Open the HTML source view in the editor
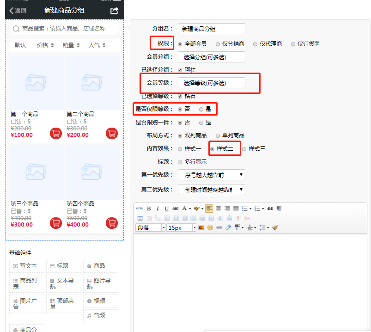This screenshot has width=371, height=332. (x=140, y=208)
